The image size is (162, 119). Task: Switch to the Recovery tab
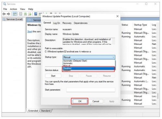[67, 23]
